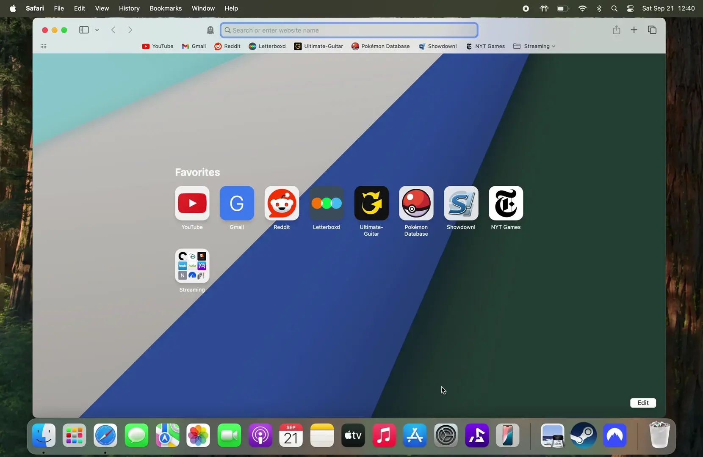Open Maps from the Dock
This screenshot has width=703, height=457.
tap(168, 435)
